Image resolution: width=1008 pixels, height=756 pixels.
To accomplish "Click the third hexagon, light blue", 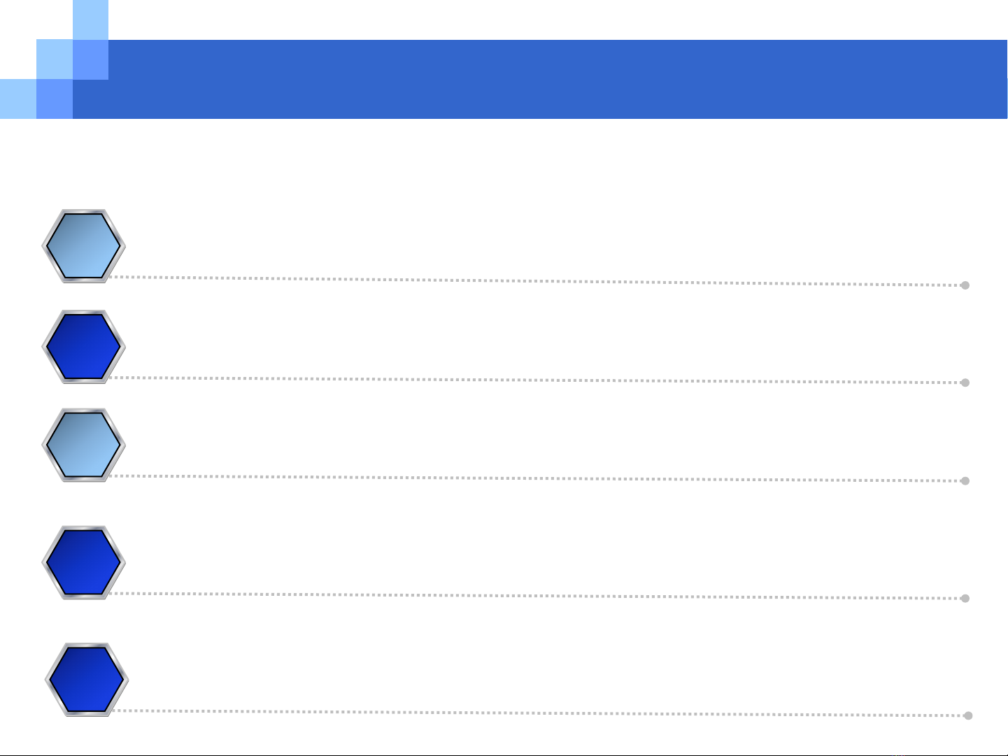I will click(x=83, y=445).
